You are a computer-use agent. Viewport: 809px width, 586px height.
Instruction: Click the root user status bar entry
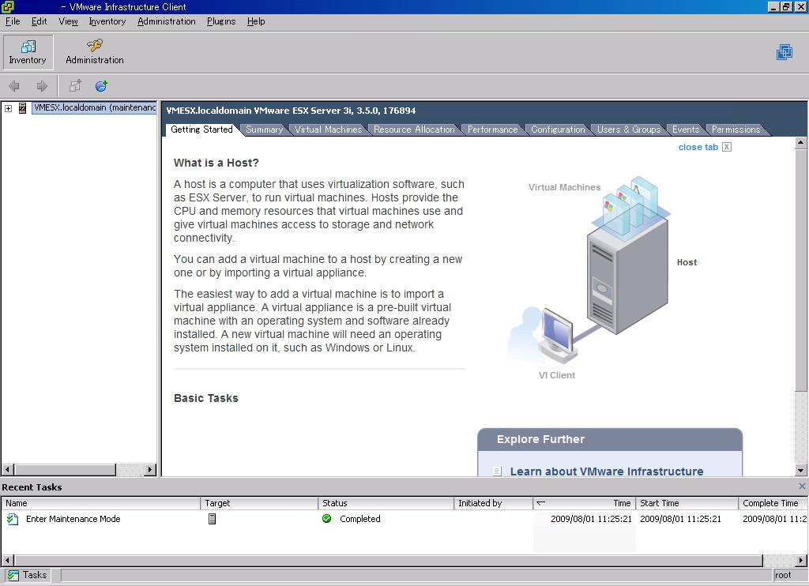[x=783, y=575]
